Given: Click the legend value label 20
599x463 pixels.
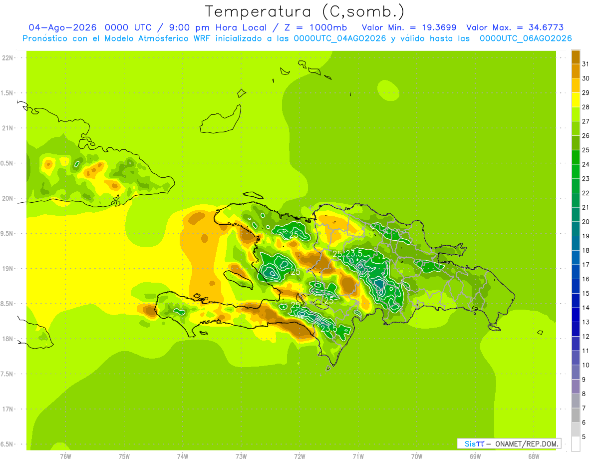Looking at the screenshot, I should click(x=586, y=222).
